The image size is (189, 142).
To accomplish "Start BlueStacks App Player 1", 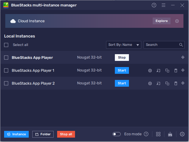I will pyautogui.click(x=122, y=70).
